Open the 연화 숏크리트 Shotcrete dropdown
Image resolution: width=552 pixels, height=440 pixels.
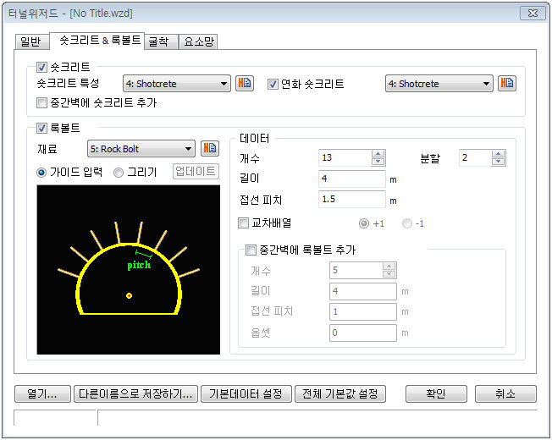[439, 84]
